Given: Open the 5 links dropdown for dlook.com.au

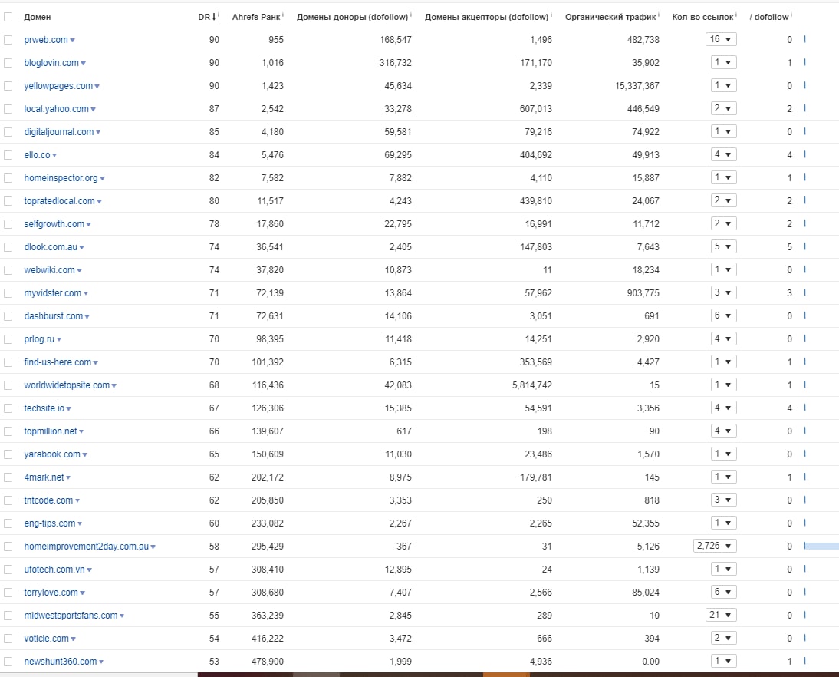Looking at the screenshot, I should (x=723, y=246).
